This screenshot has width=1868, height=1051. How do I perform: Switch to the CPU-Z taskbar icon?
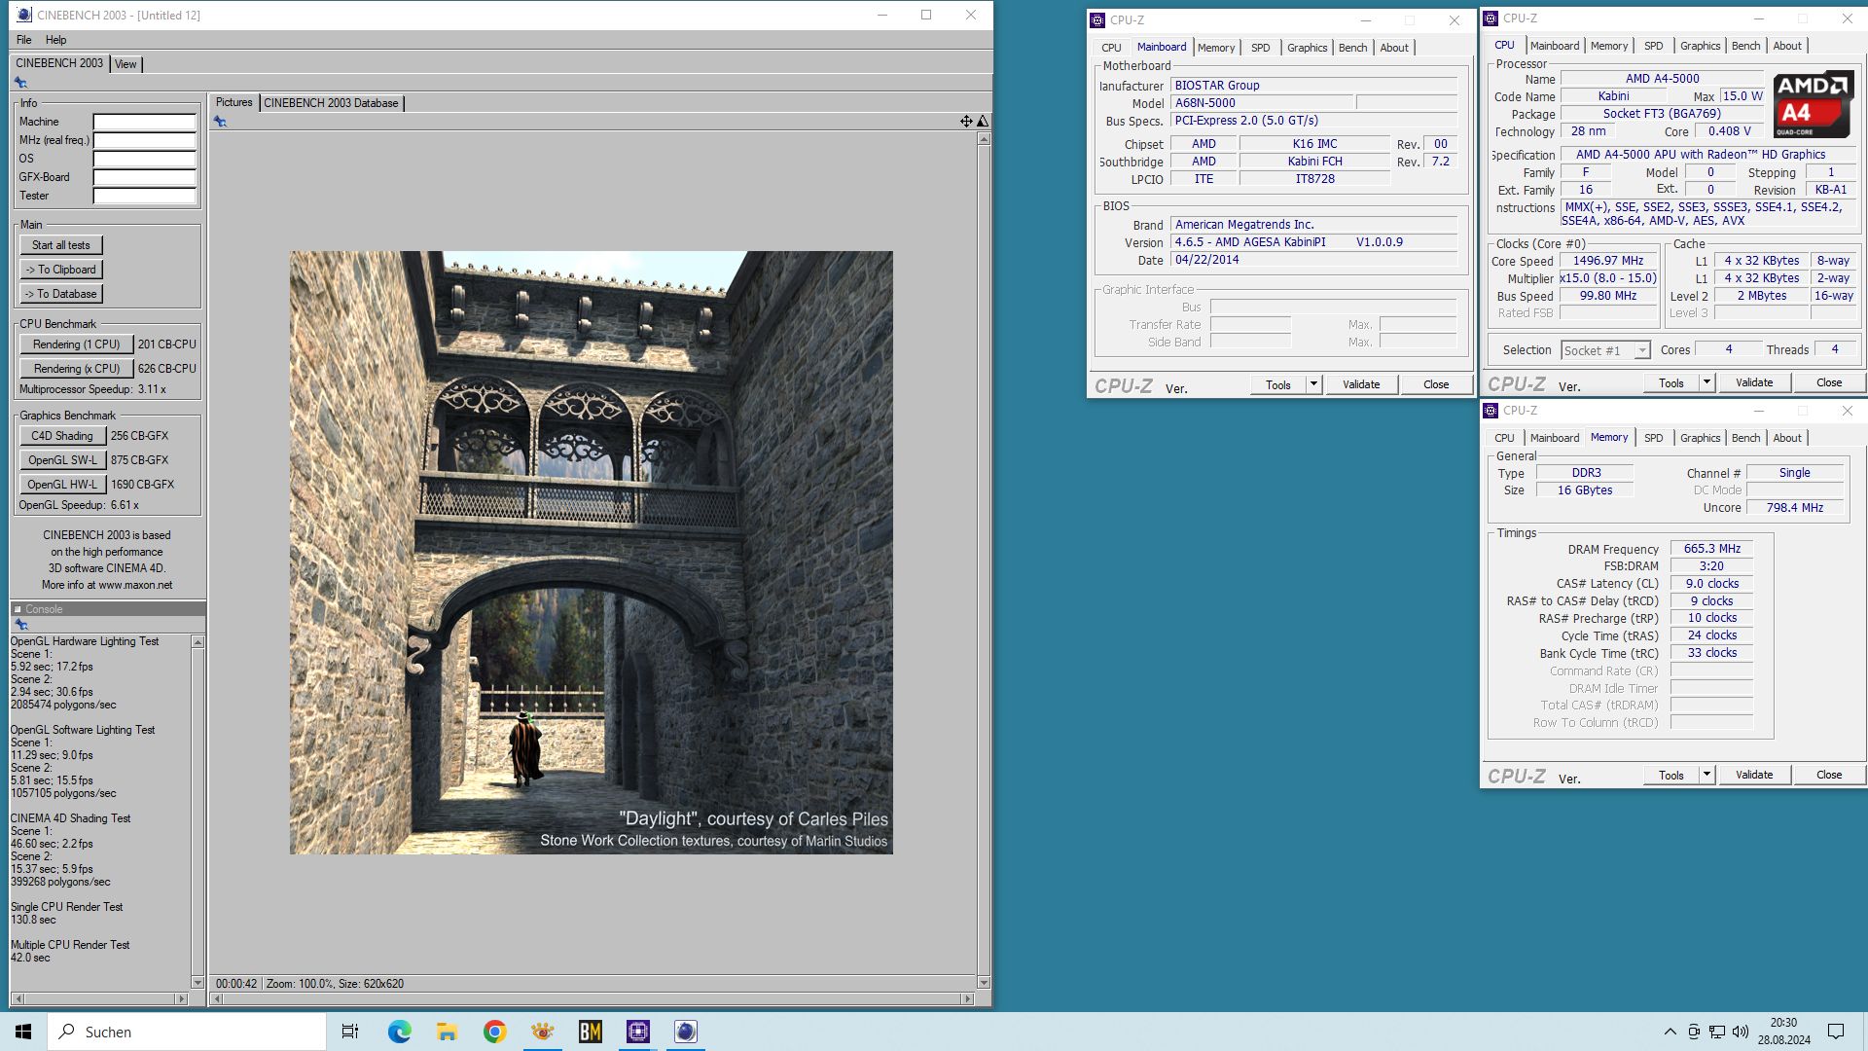[x=638, y=1032]
